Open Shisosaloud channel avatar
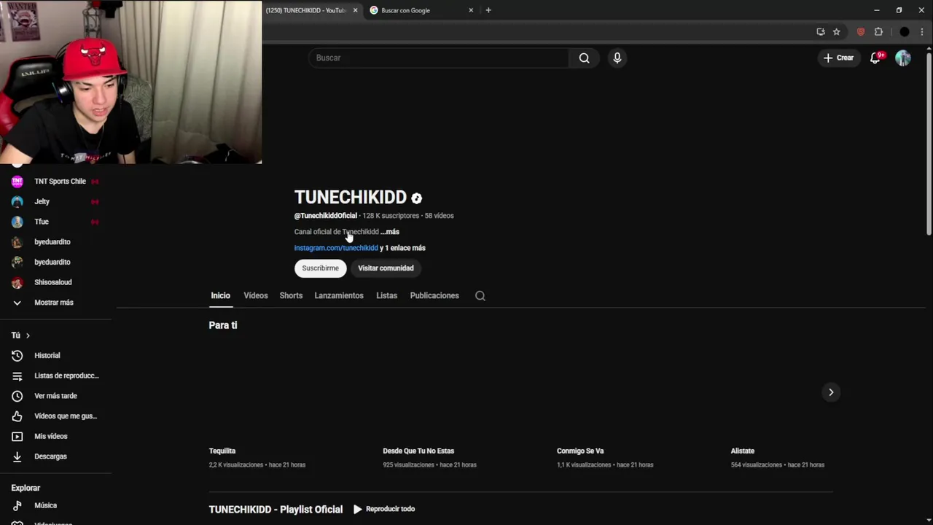Screen dimensions: 933x525 [x=17, y=282]
